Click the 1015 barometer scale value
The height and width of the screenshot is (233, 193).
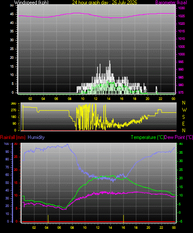181,31
